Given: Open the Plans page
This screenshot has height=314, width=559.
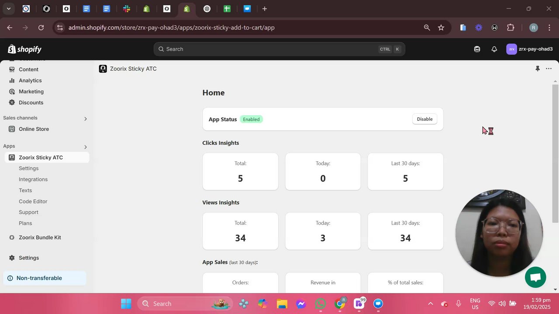Looking at the screenshot, I should pos(25,223).
